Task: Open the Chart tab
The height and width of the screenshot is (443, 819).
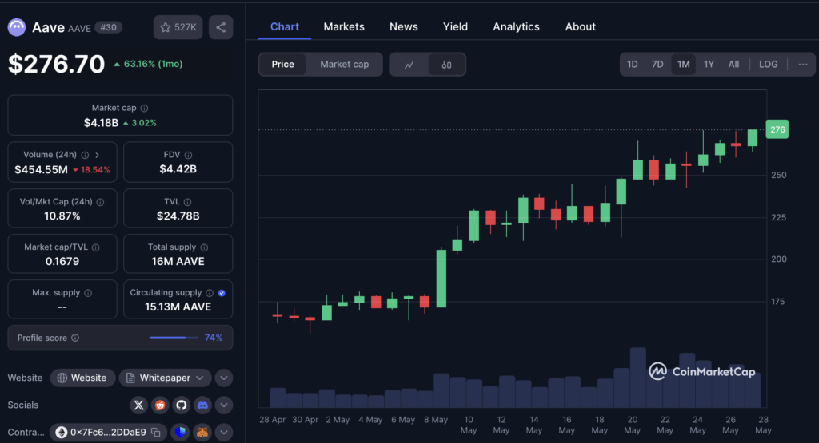Action: pyautogui.click(x=285, y=26)
